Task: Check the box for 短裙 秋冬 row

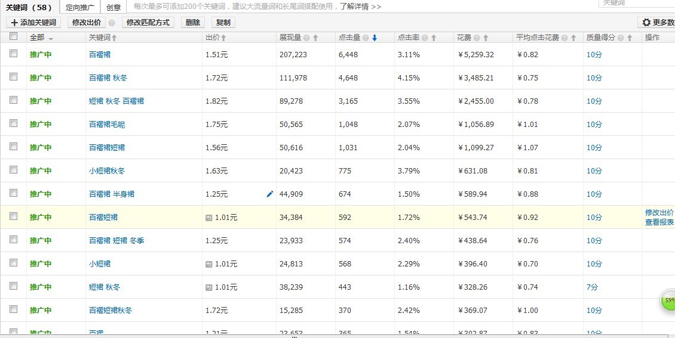Action: pyautogui.click(x=13, y=286)
